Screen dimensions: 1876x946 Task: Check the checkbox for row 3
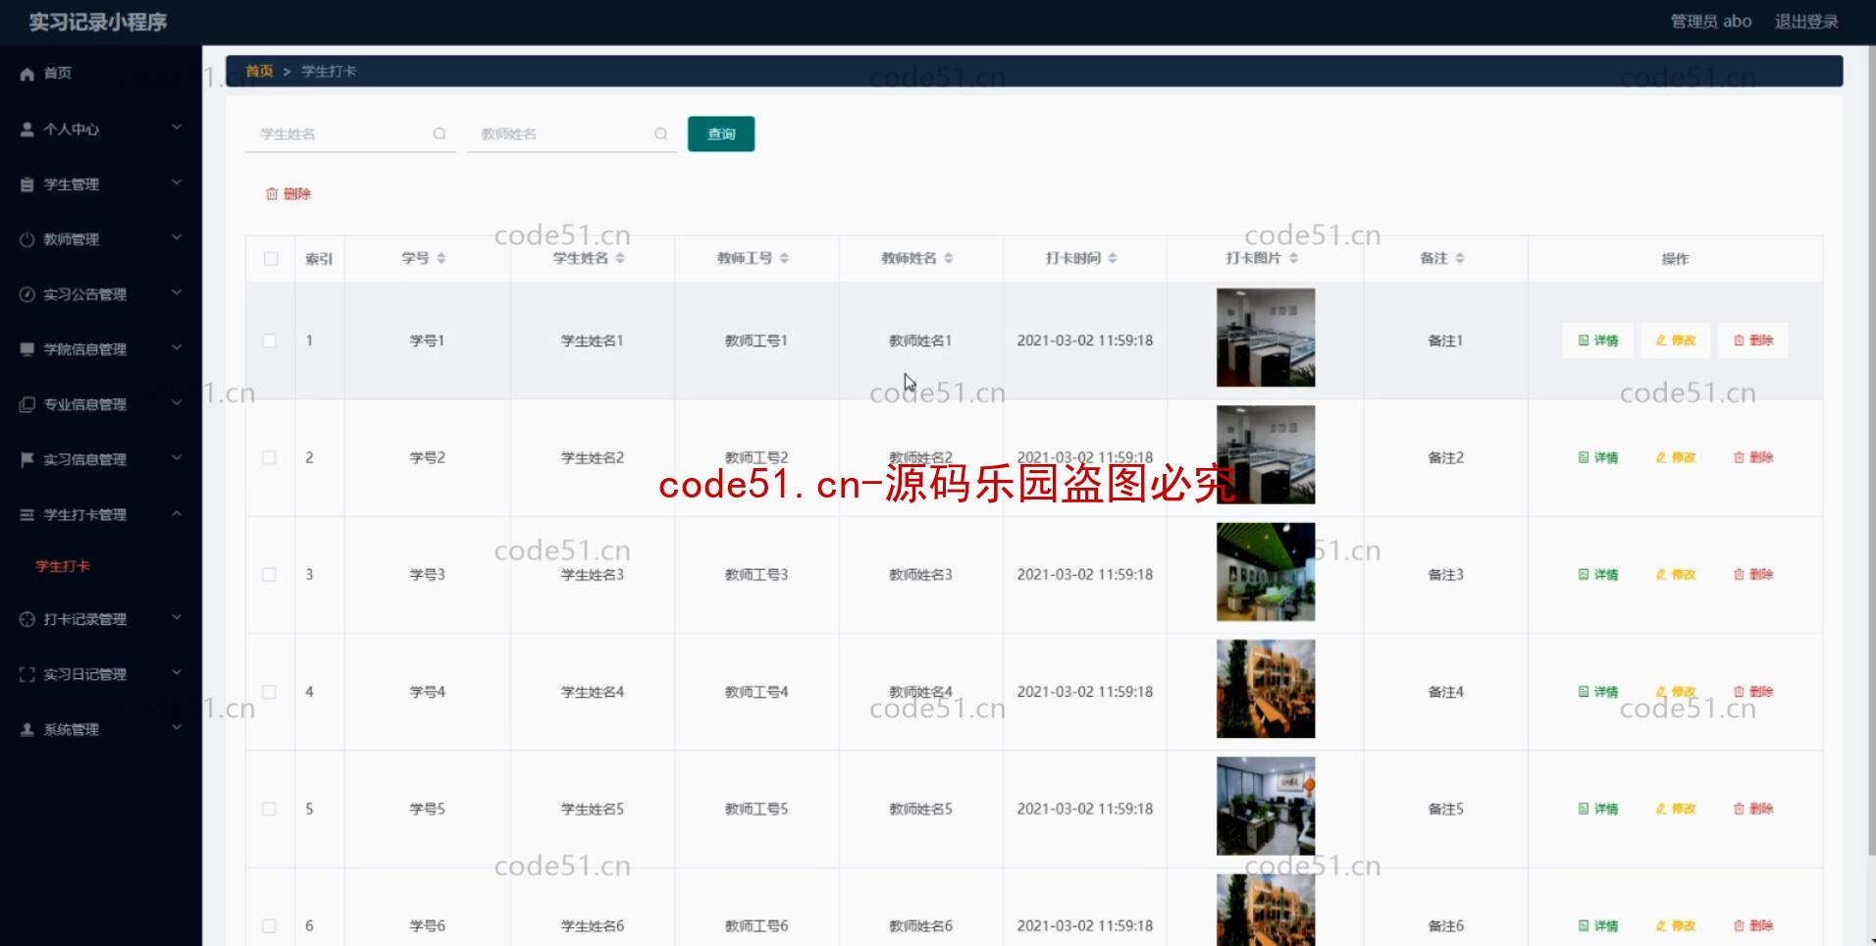(x=269, y=574)
